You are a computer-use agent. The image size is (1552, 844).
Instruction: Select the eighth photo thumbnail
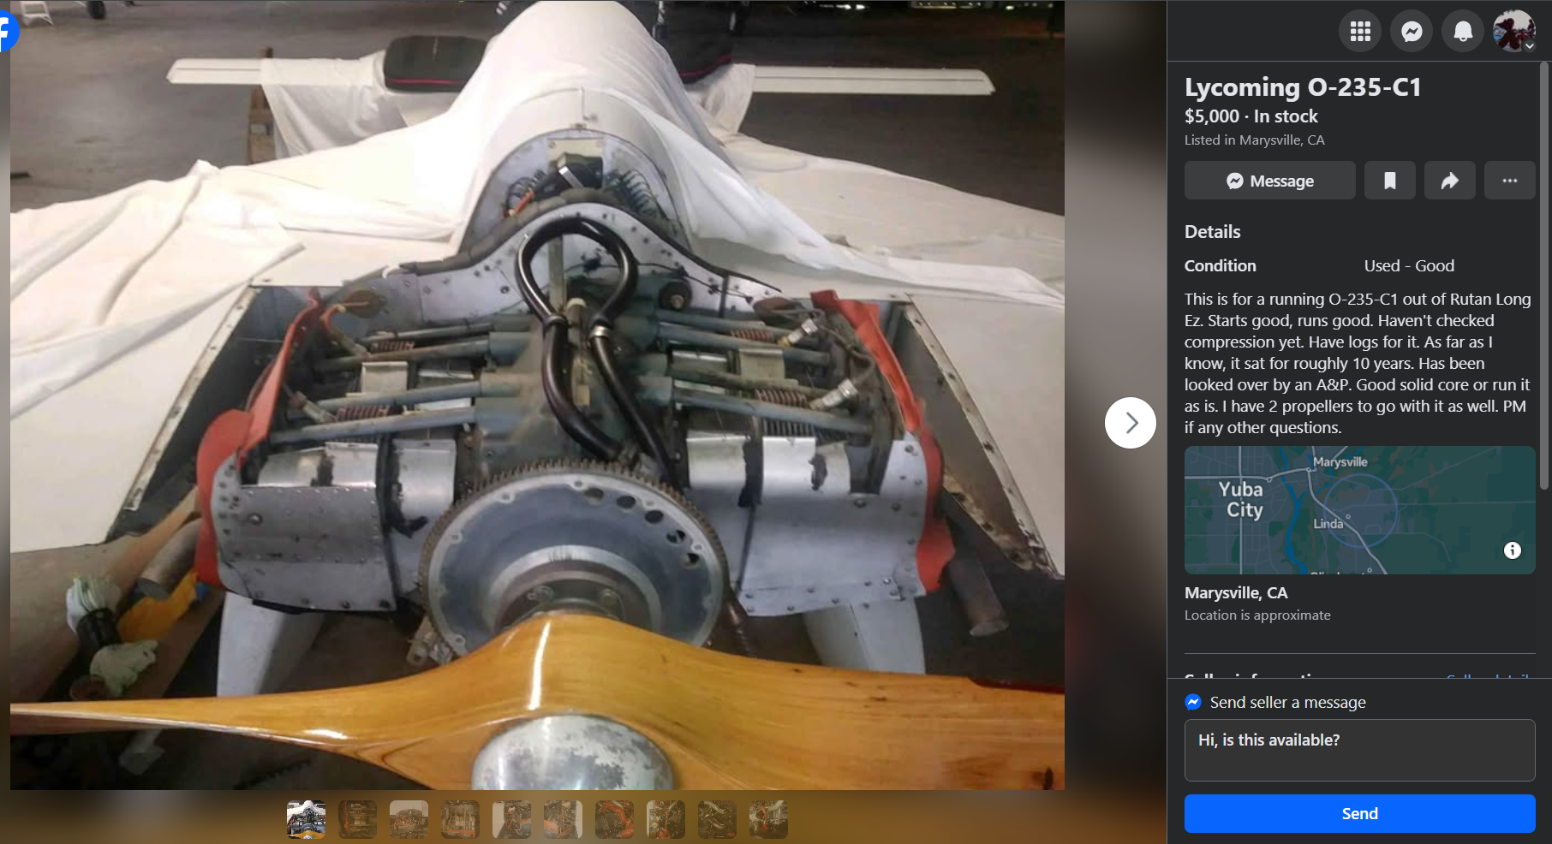pyautogui.click(x=666, y=819)
